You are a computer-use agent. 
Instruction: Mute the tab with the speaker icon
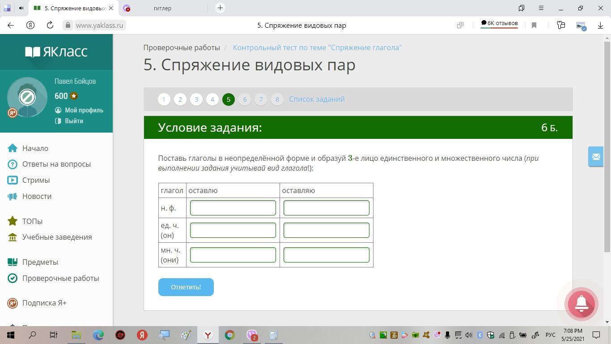coord(21,8)
